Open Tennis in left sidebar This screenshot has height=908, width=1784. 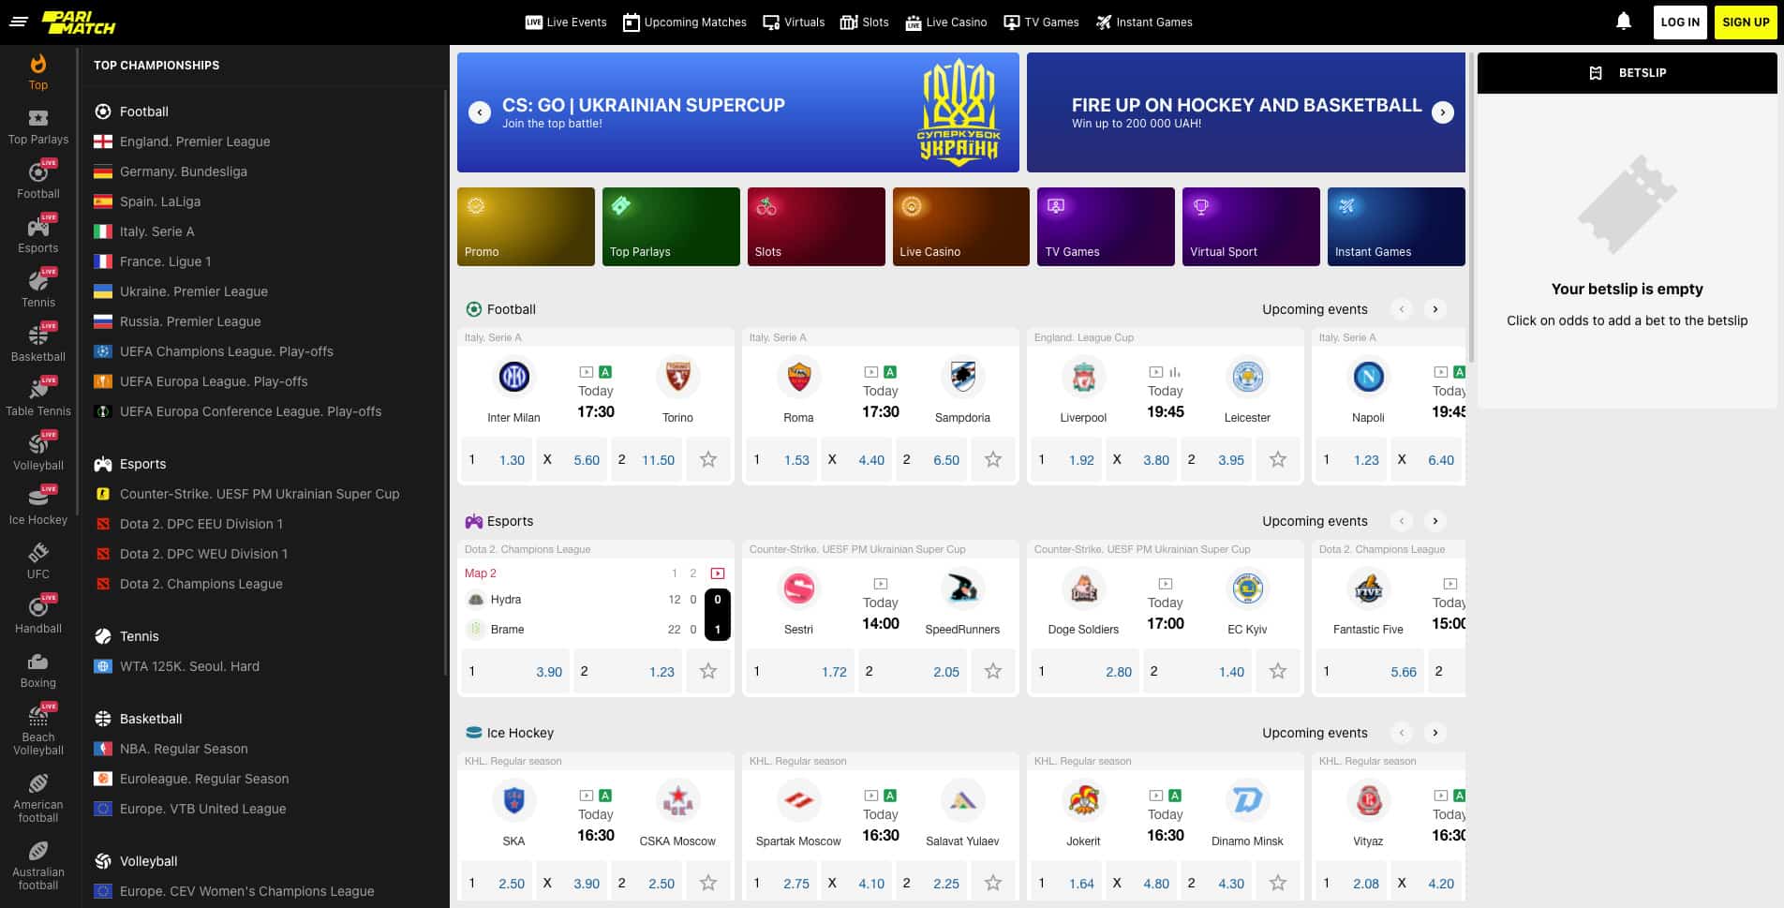tap(38, 290)
